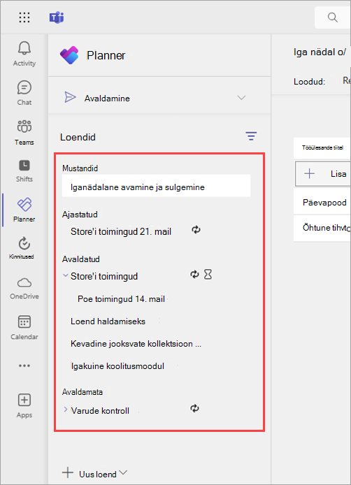
Task: Click the Microsoft Teams logo icon
Action: pos(57,17)
